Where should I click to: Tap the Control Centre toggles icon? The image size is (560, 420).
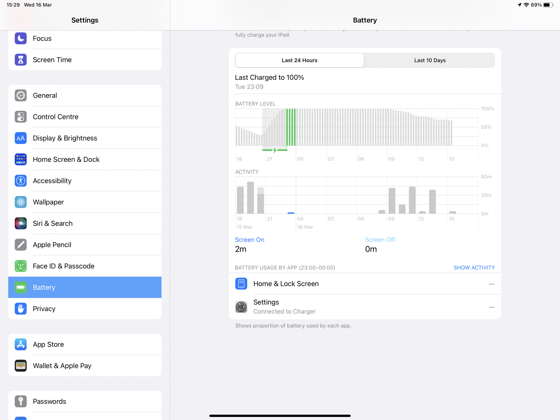click(x=20, y=117)
